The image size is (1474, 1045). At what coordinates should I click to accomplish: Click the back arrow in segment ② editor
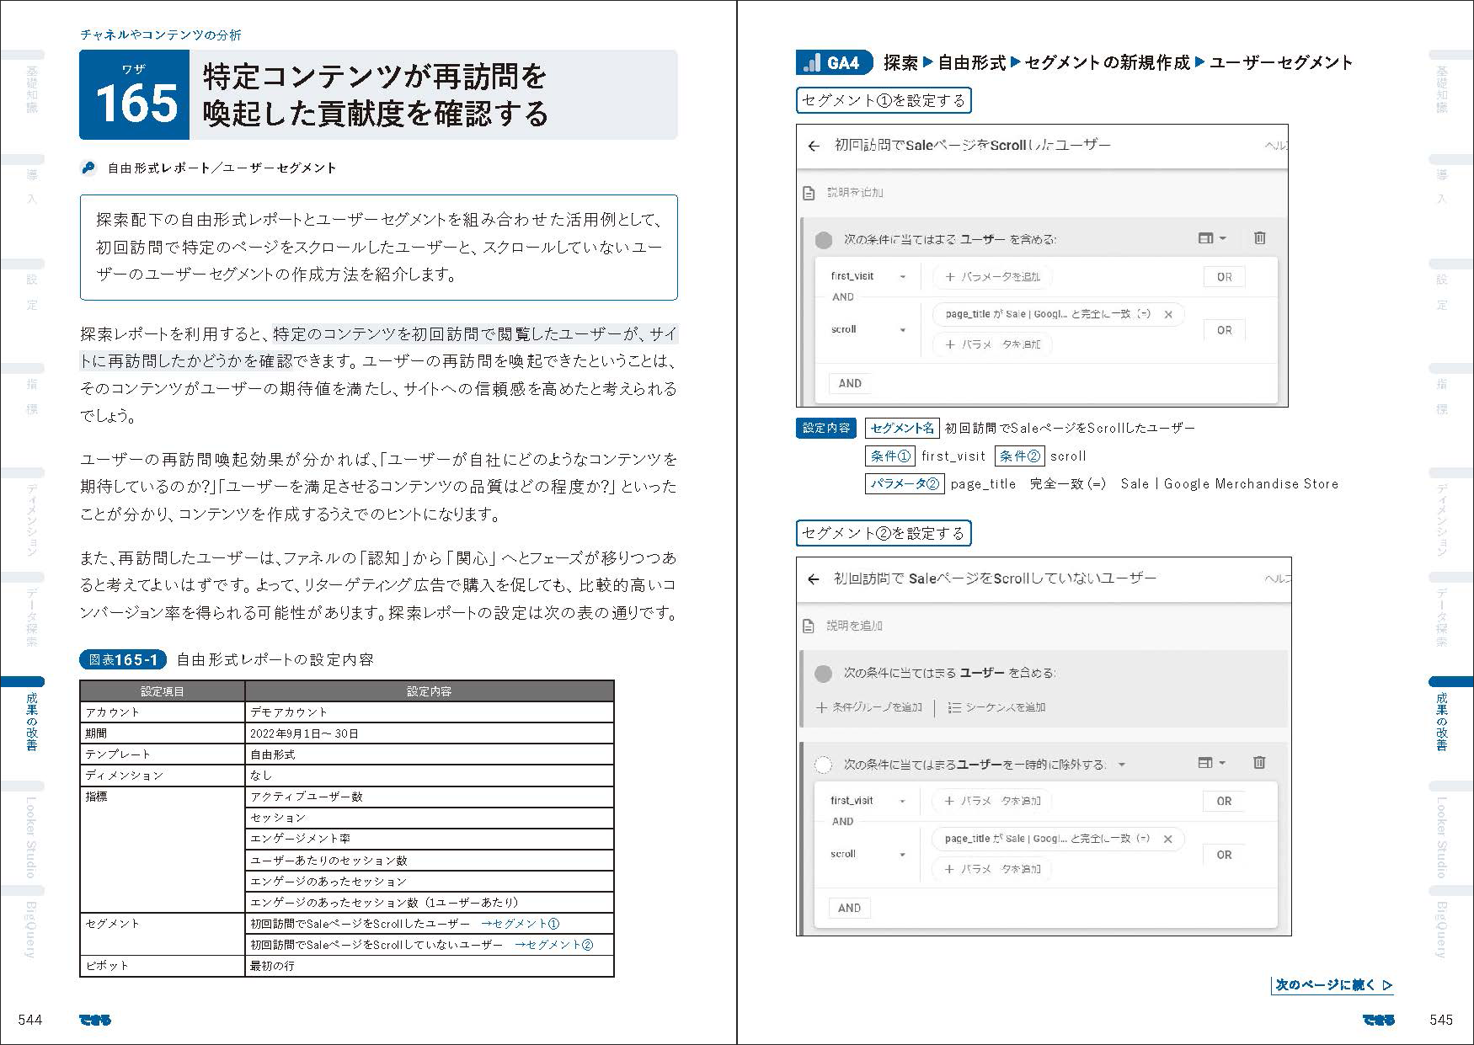(x=814, y=578)
